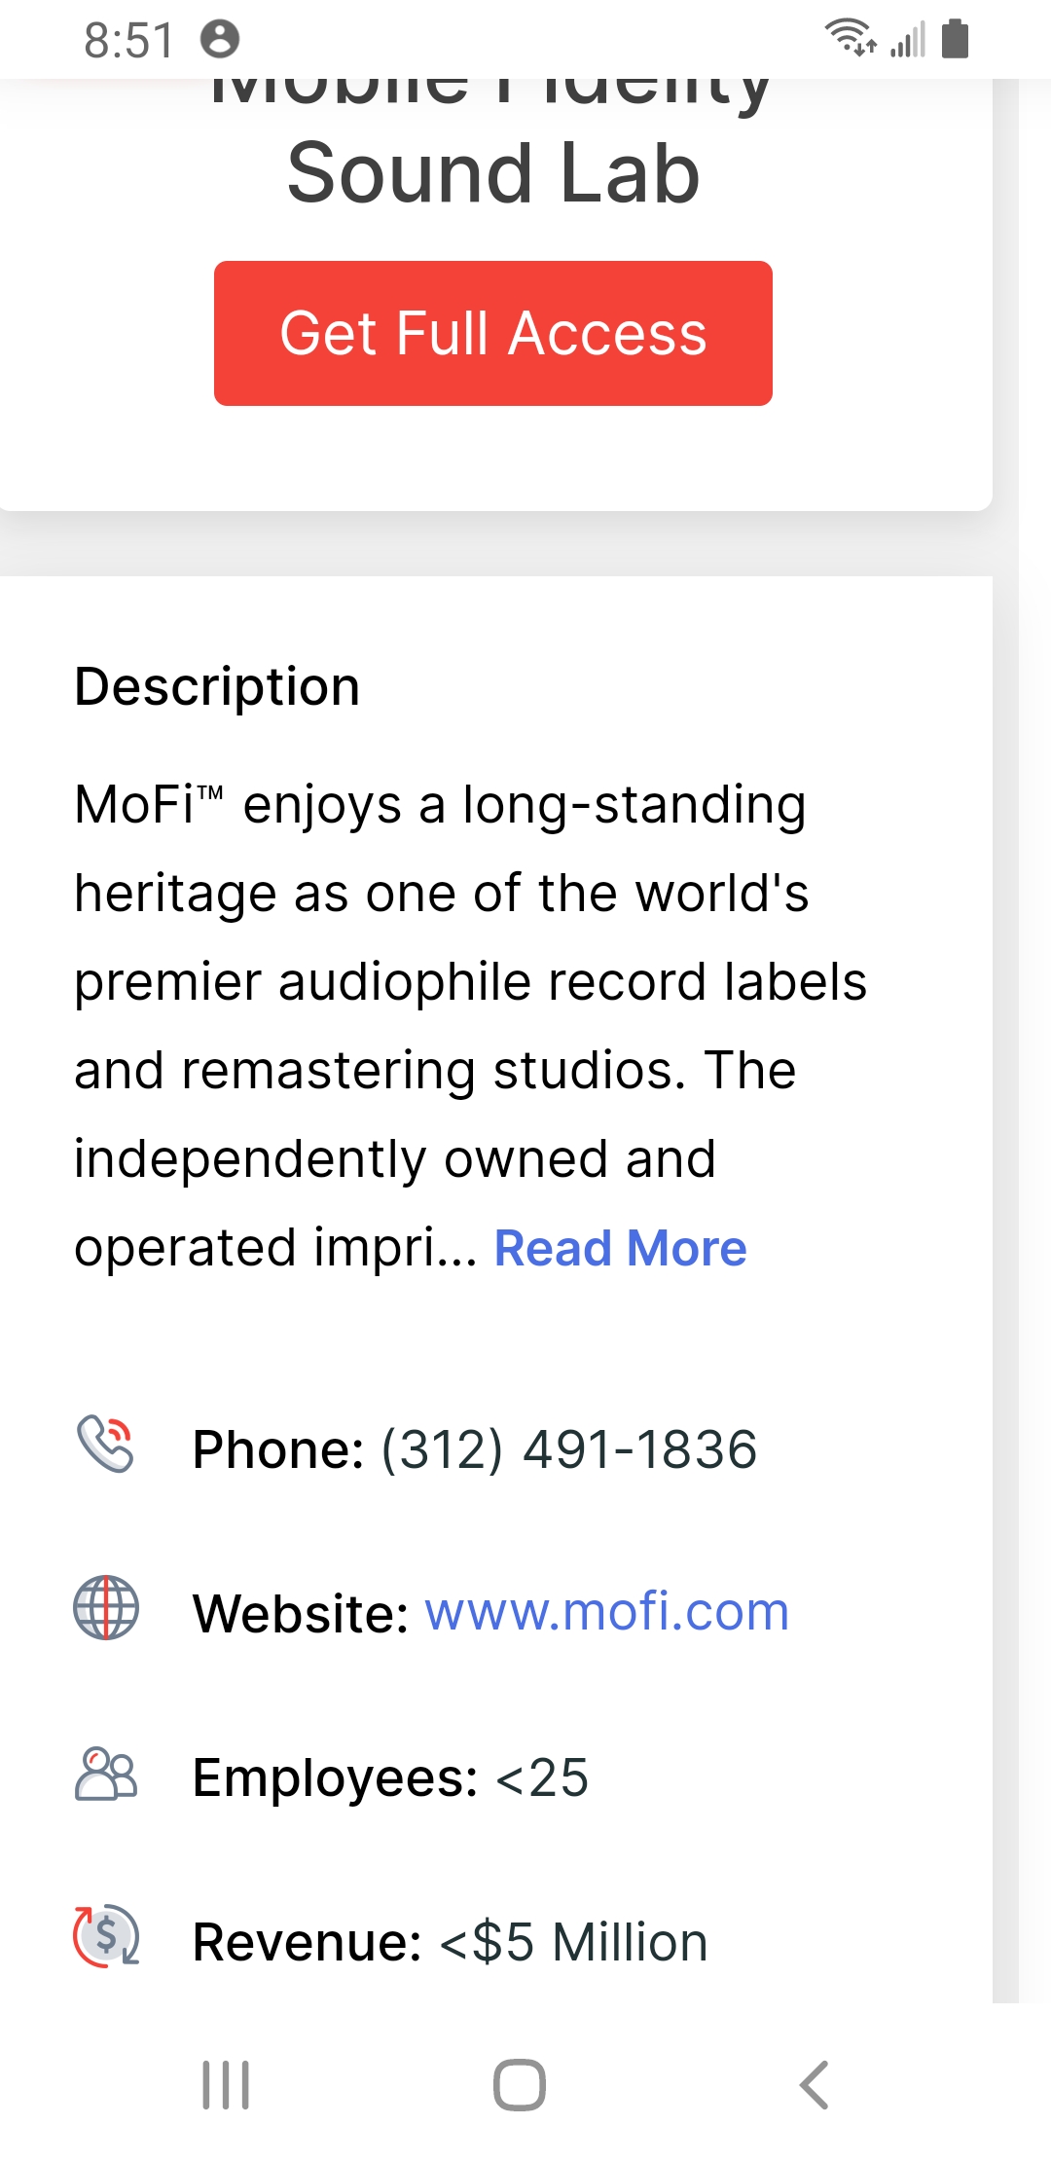Tap the status bar clock showing 8:51
Viewport: 1051px width, 2161px height.
pyautogui.click(x=128, y=41)
